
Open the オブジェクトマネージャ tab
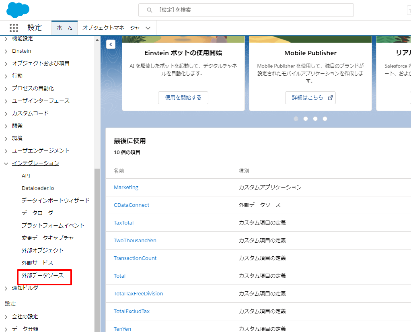click(111, 28)
